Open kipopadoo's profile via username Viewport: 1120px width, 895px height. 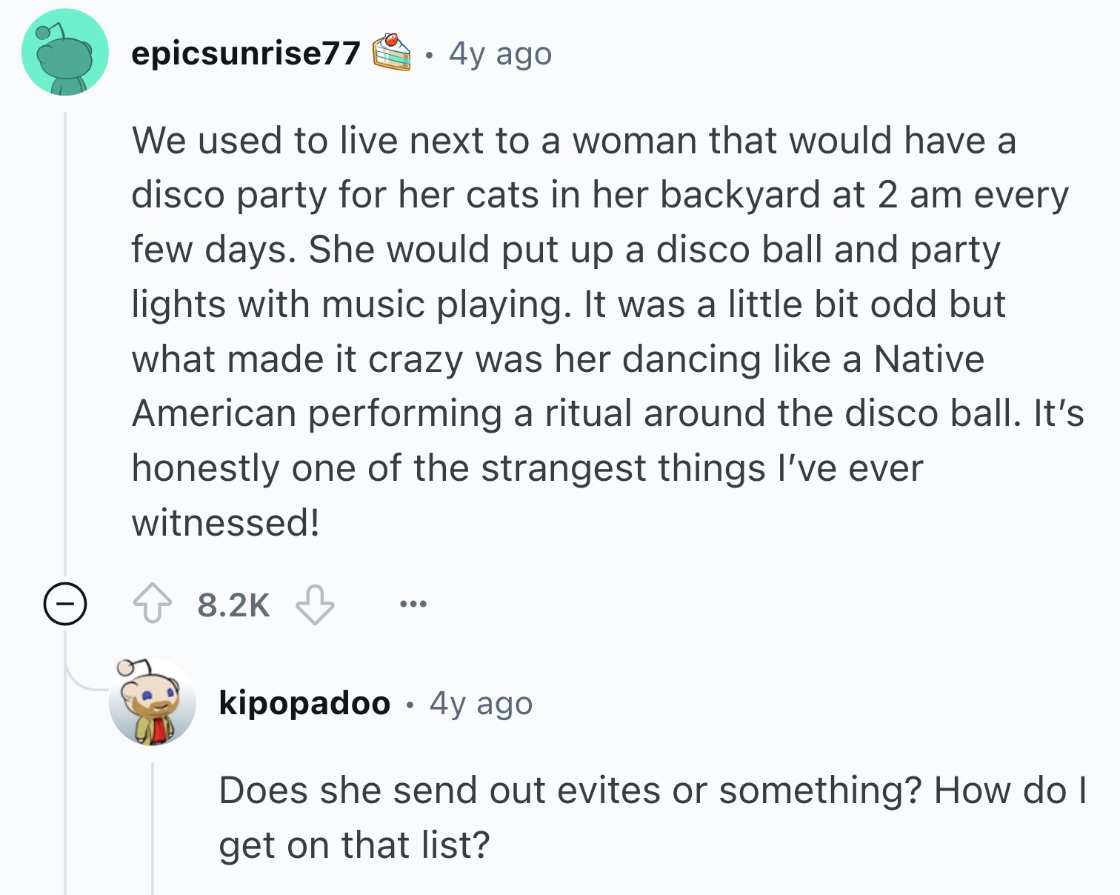pos(304,703)
